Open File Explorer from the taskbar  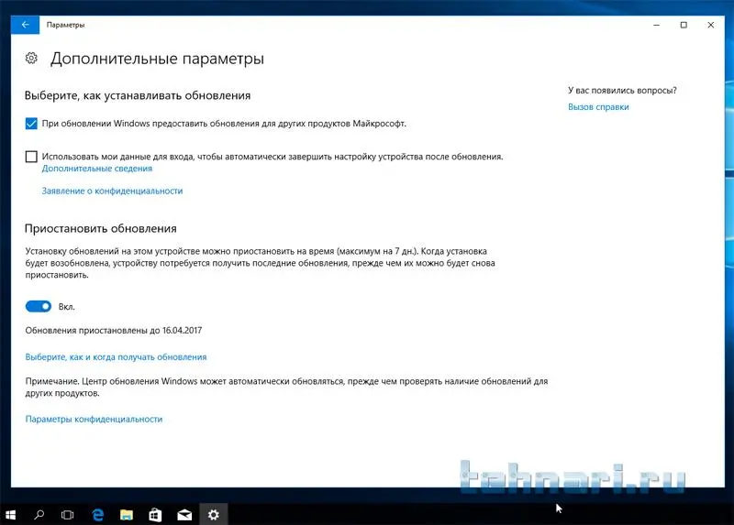click(127, 515)
